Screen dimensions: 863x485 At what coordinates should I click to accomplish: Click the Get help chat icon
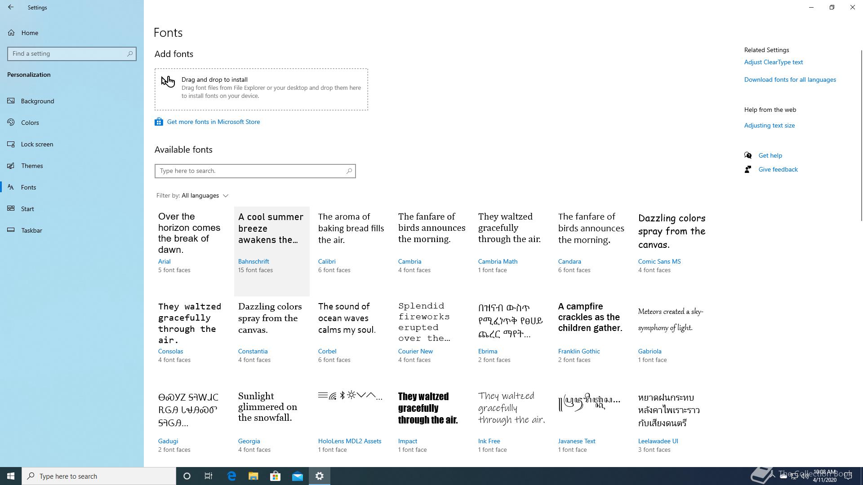[748, 155]
